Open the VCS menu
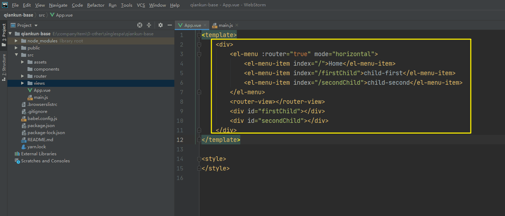The image size is (505, 216). coord(141,5)
